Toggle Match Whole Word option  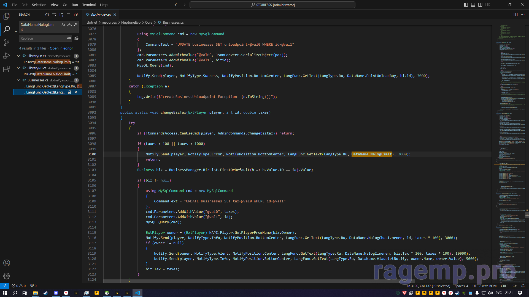pos(69,24)
